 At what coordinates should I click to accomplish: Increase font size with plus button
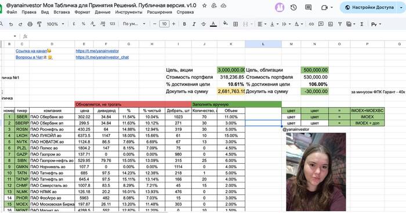coord(174,24)
